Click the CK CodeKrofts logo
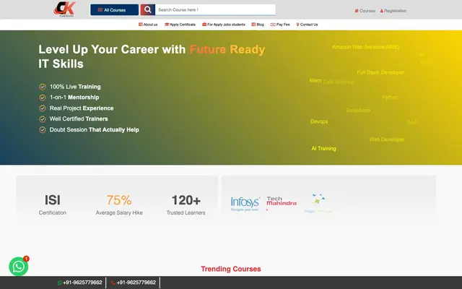462x289 pixels. coord(64,9)
